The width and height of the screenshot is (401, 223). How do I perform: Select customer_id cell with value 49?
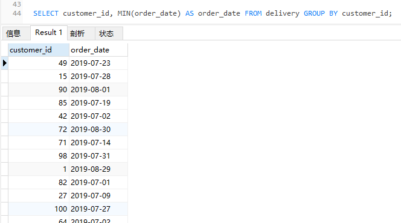point(39,63)
